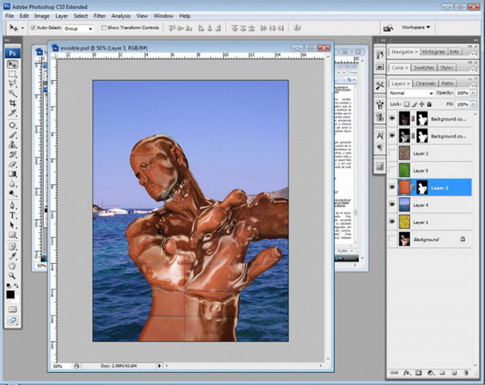Collapse panel dock double-arrow
The image size is (485, 385).
coord(476,40)
